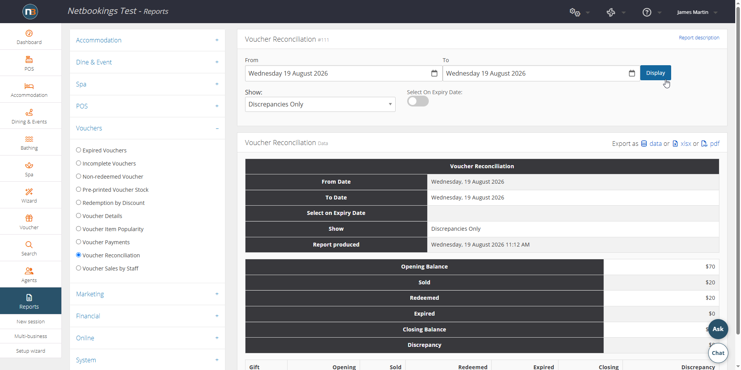Expand the Online reports section
Screen dimensions: 741x370
pos(147,338)
